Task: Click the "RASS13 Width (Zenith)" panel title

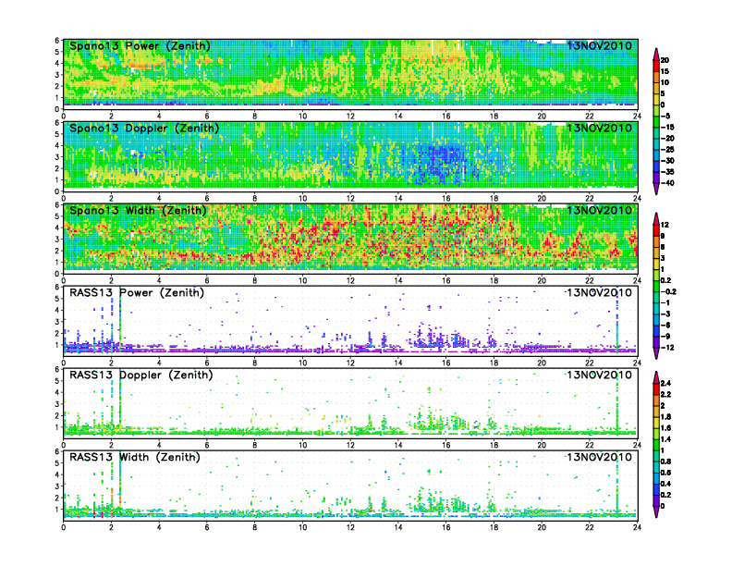Action: pyautogui.click(x=134, y=457)
